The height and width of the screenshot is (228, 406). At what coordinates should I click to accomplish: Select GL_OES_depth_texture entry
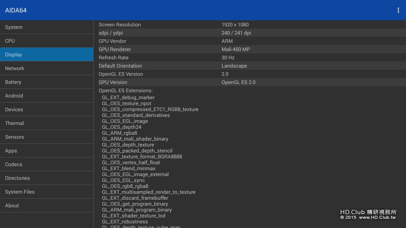[128, 145]
